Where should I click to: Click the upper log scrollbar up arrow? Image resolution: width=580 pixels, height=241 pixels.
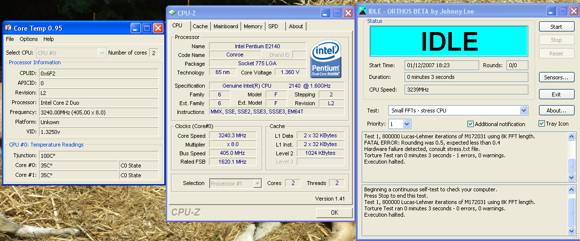(572, 136)
